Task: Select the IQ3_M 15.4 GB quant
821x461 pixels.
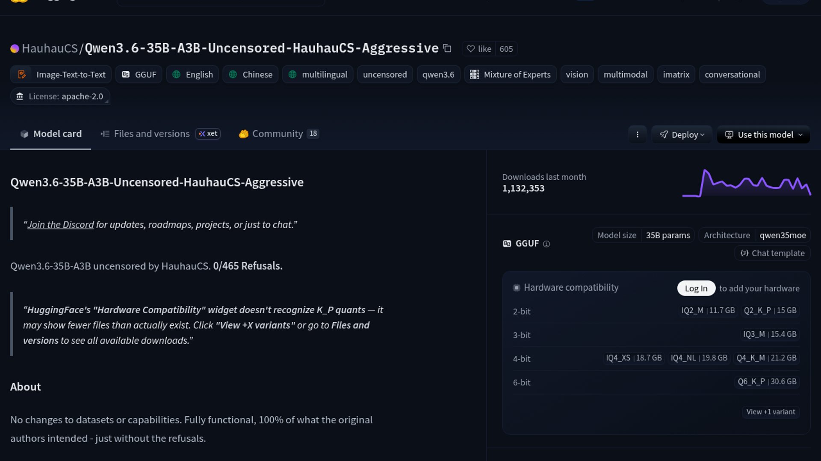Action: (x=770, y=334)
